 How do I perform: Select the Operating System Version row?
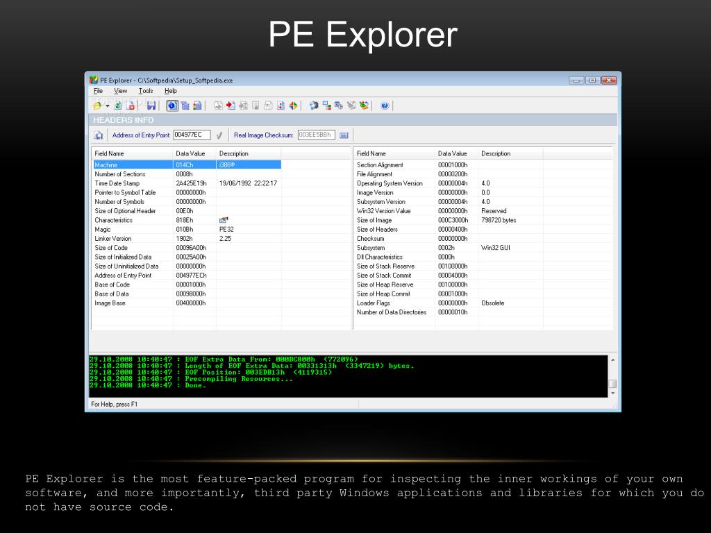[449, 183]
